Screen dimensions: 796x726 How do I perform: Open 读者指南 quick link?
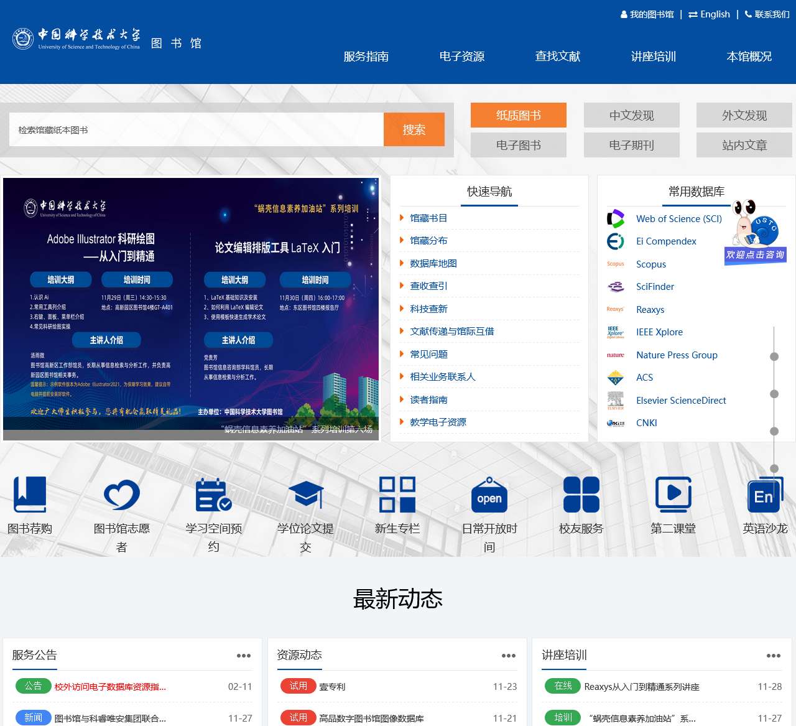(x=428, y=400)
